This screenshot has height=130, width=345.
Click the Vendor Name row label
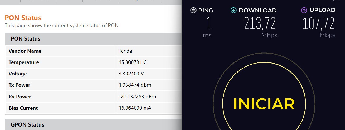click(25, 51)
